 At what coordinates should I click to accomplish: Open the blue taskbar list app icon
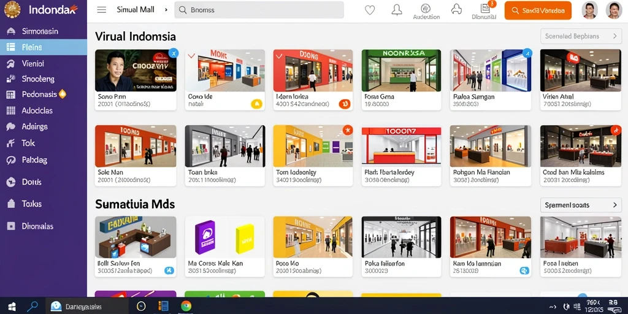point(163,307)
